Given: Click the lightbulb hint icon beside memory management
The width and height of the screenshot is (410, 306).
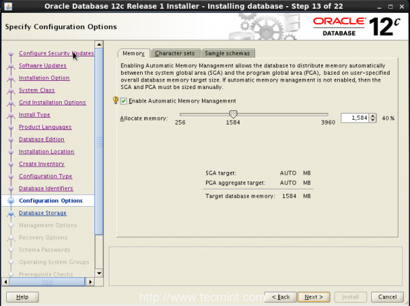Looking at the screenshot, I should 116,101.
